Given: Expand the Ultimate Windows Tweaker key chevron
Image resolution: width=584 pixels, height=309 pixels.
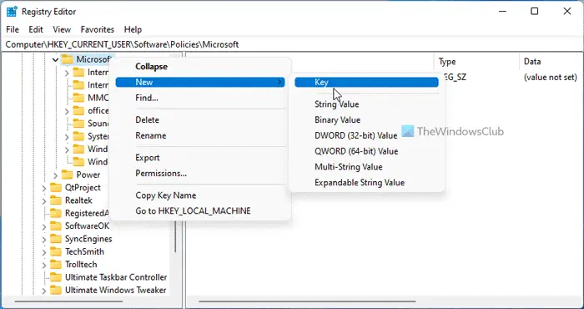Looking at the screenshot, I should click(x=44, y=291).
